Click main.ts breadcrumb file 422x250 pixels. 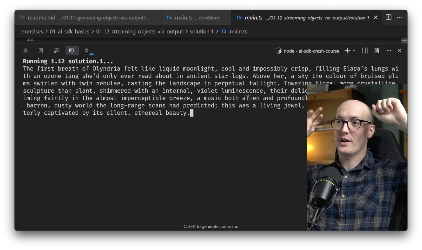[x=238, y=31]
